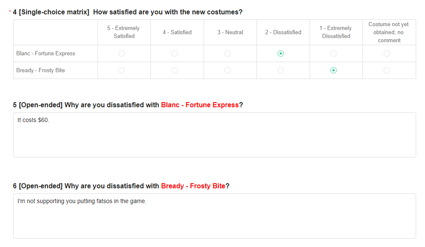
Task: Select Extremely Satisfied for Blanc - Fortune Express
Action: point(122,54)
